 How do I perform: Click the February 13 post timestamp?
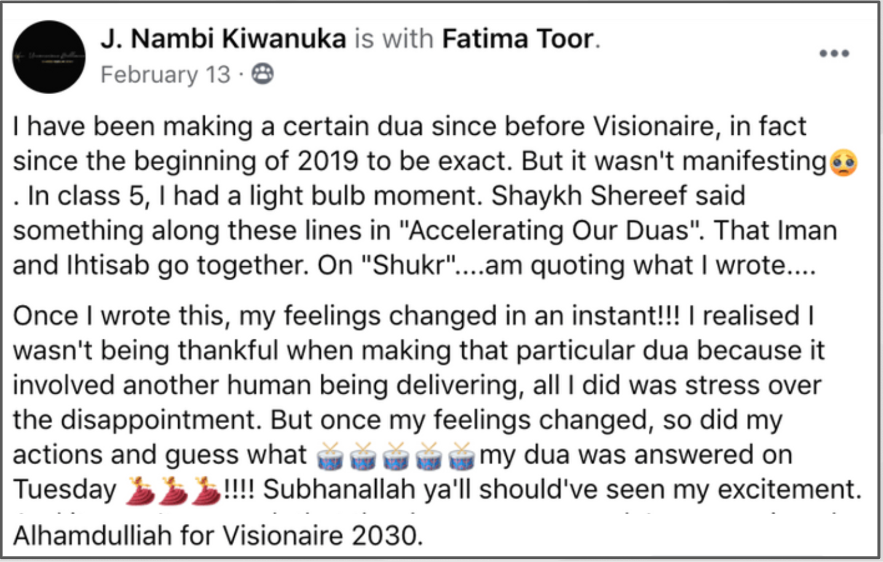pyautogui.click(x=165, y=74)
